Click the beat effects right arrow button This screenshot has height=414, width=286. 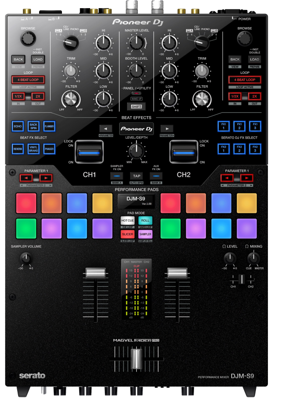coord(167,129)
